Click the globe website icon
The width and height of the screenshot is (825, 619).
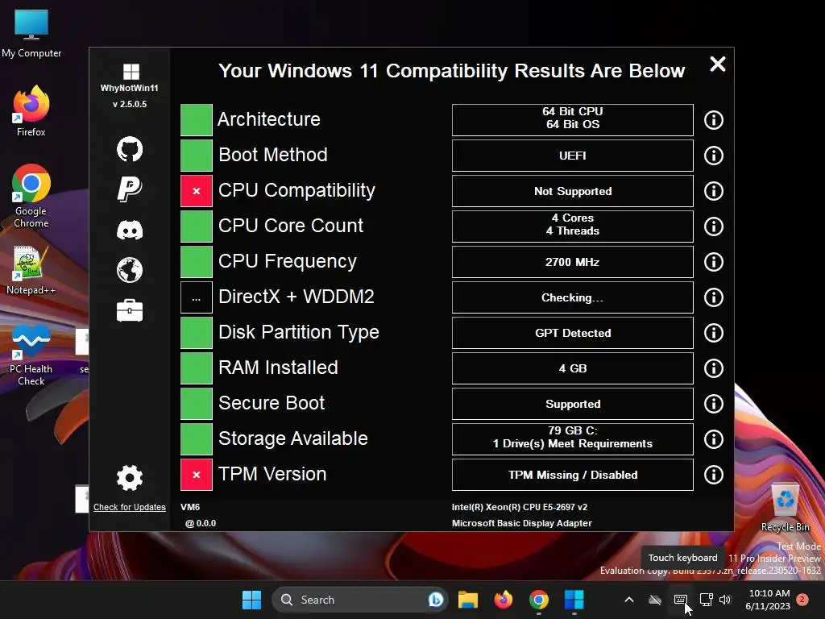pos(130,270)
